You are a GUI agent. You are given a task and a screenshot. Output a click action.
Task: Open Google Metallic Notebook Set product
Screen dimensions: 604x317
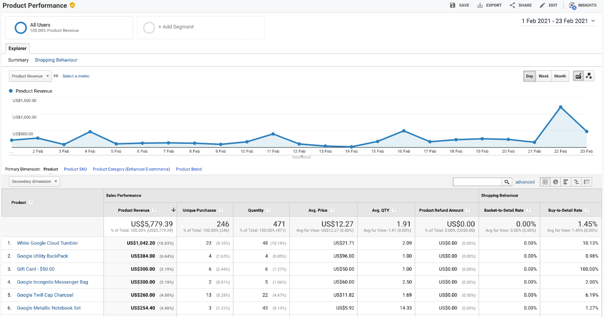(49, 308)
